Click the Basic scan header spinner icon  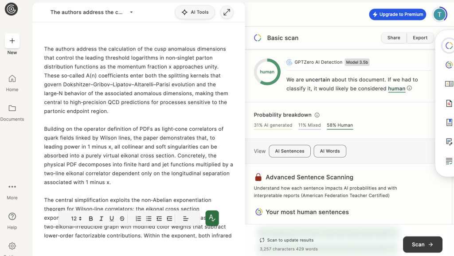[258, 38]
